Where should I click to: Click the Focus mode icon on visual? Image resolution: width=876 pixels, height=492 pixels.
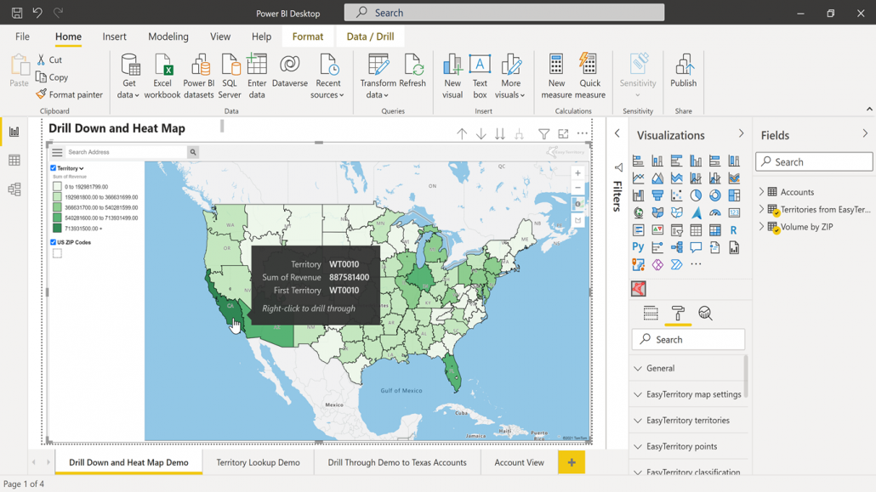(x=563, y=134)
